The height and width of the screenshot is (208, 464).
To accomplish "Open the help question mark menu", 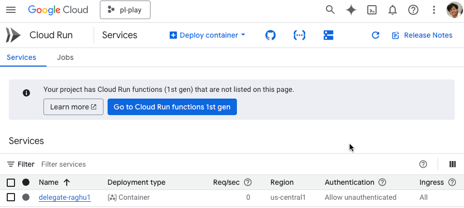I will [x=413, y=10].
